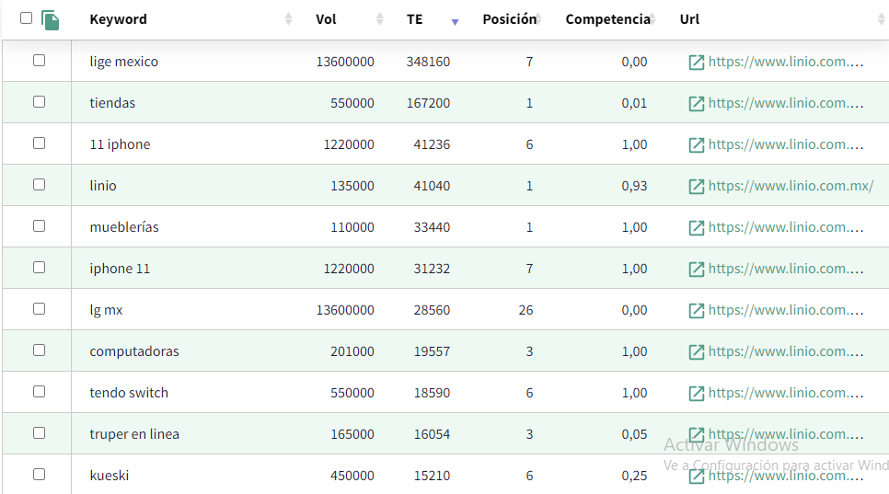
Task: Open external link icon for 11 iphone
Action: click(697, 144)
